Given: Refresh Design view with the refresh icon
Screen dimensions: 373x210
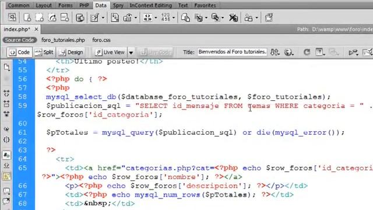Looking at the screenshot, I should pos(307,52).
